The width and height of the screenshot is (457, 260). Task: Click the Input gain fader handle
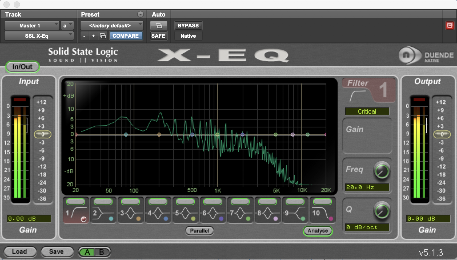43,134
